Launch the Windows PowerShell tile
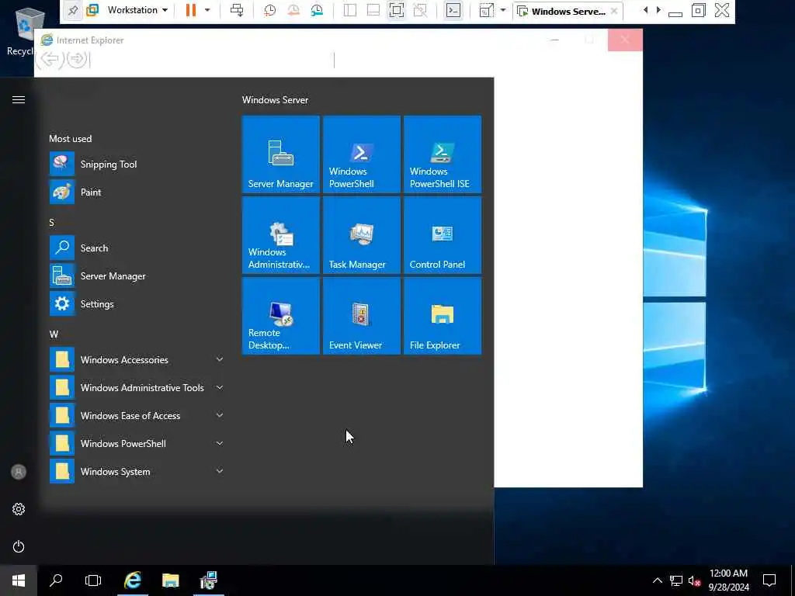The width and height of the screenshot is (795, 596). coord(362,154)
